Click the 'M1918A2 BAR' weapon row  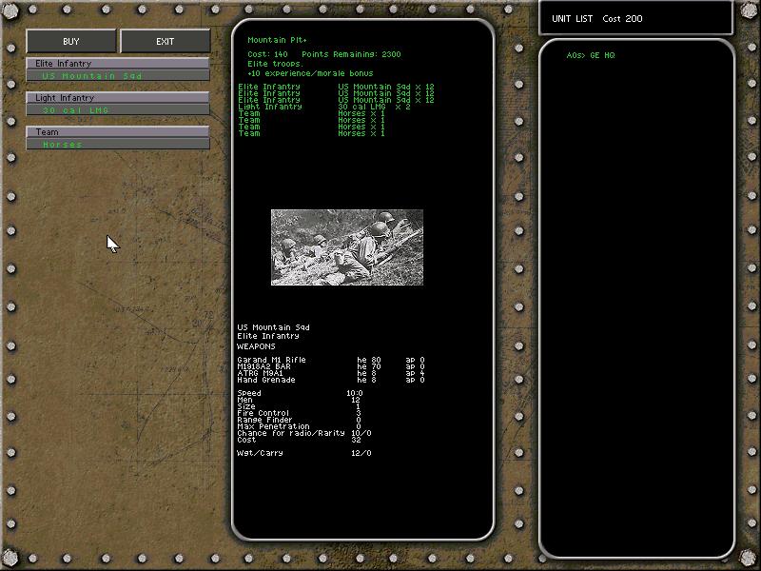coord(331,366)
